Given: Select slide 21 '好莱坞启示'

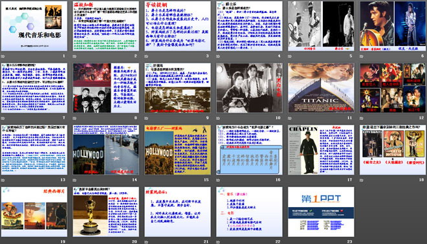Looking at the screenshot, I should pyautogui.click(x=177, y=212).
